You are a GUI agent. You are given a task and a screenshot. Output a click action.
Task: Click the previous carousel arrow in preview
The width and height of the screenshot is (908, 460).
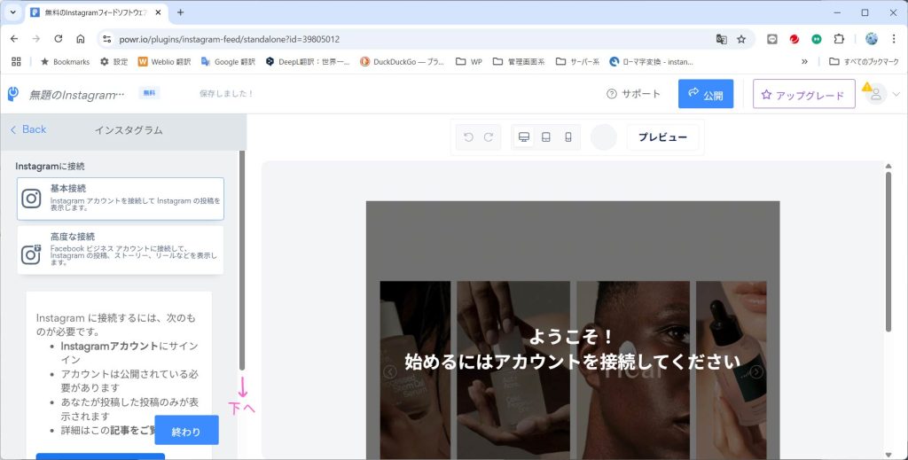[390, 371]
